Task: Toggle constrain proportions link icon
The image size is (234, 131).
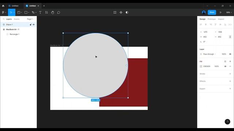Action: tap(230, 37)
